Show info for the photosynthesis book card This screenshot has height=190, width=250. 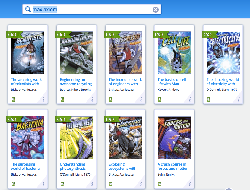92,185
